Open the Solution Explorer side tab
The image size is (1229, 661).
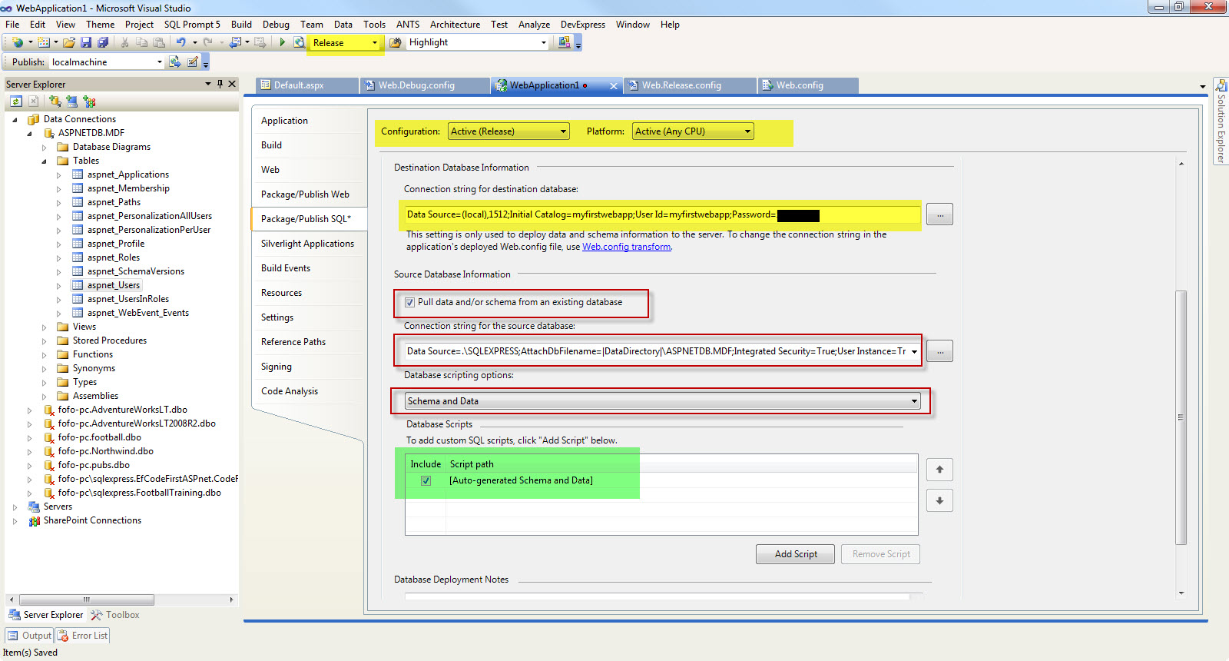tap(1221, 120)
